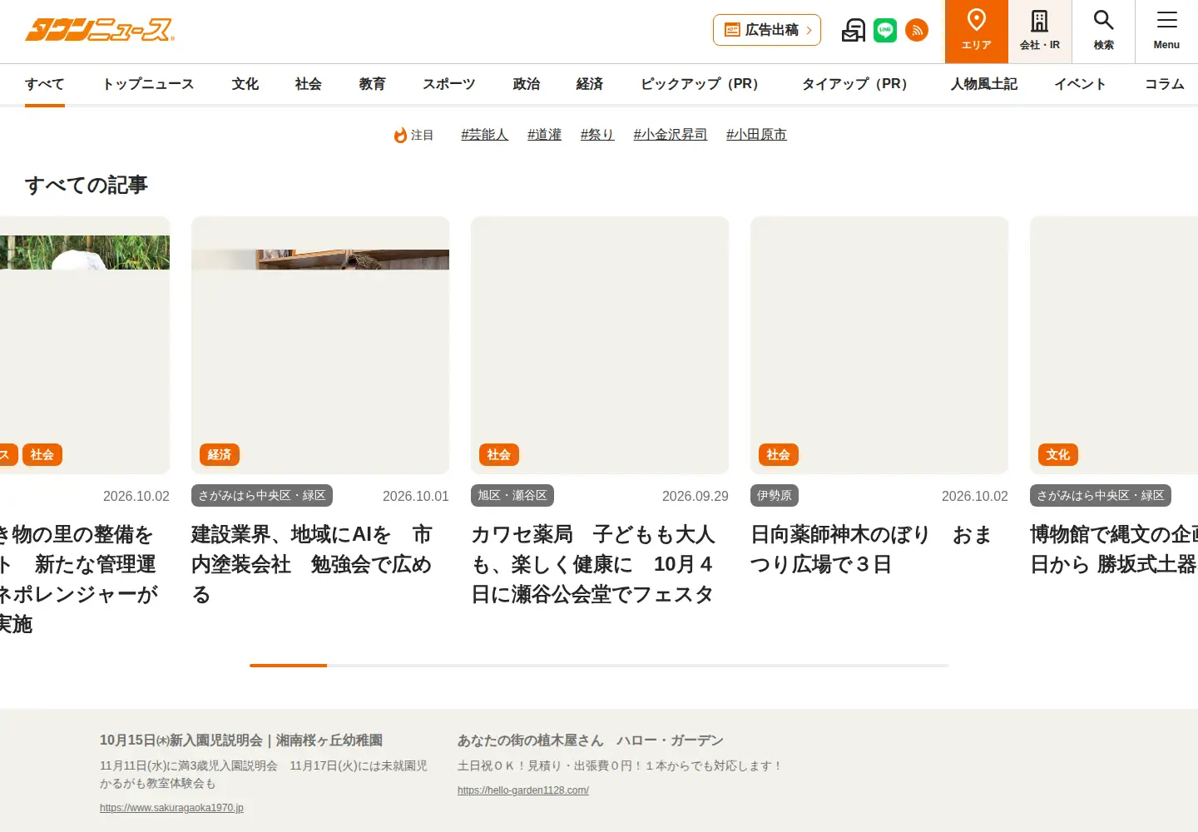Viewport: 1198px width, 832px height.
Task: Open the カワセ薬局 article headline
Action: click(x=594, y=564)
